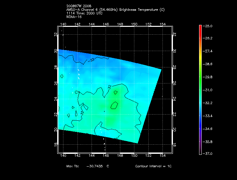237x180 pixels.
Task: Click the 18 latitude label on the right axis
Action: (175, 144)
